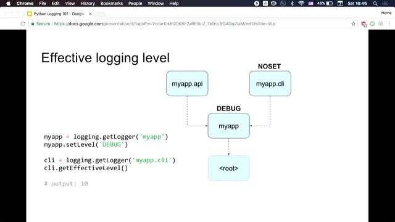Click the lightning bolt menu bar icon
This screenshot has width=395, height=222.
[x=257, y=3]
